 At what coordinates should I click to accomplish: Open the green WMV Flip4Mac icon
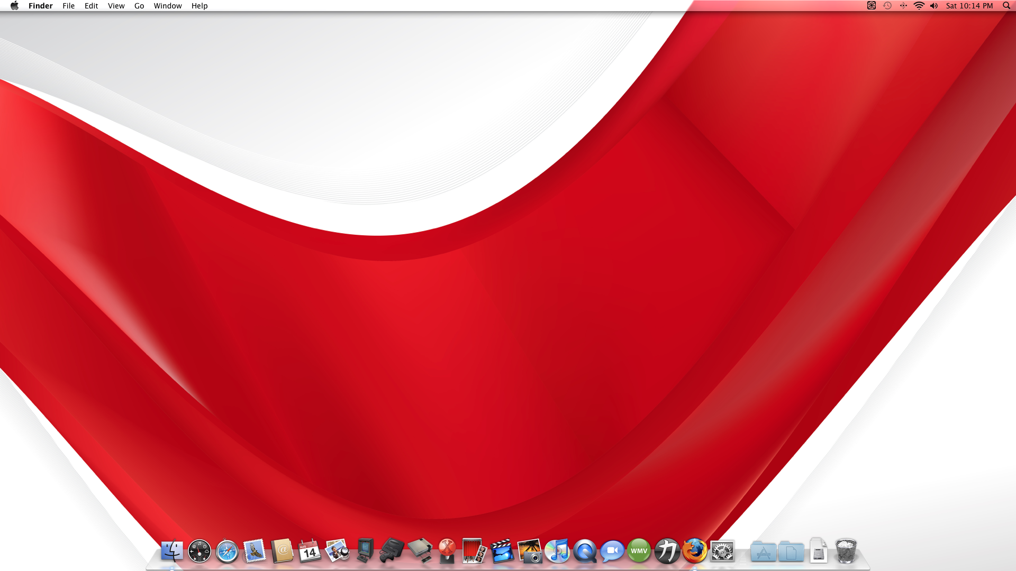[639, 551]
